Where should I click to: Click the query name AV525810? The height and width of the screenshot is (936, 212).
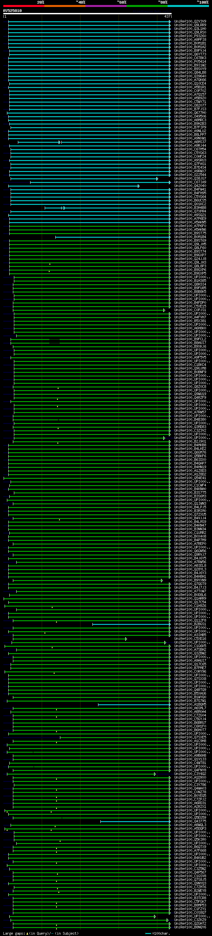click(12, 11)
